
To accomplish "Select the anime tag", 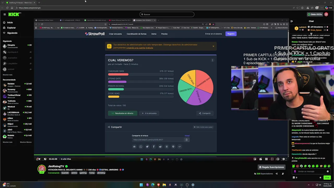I will tap(74, 173).
